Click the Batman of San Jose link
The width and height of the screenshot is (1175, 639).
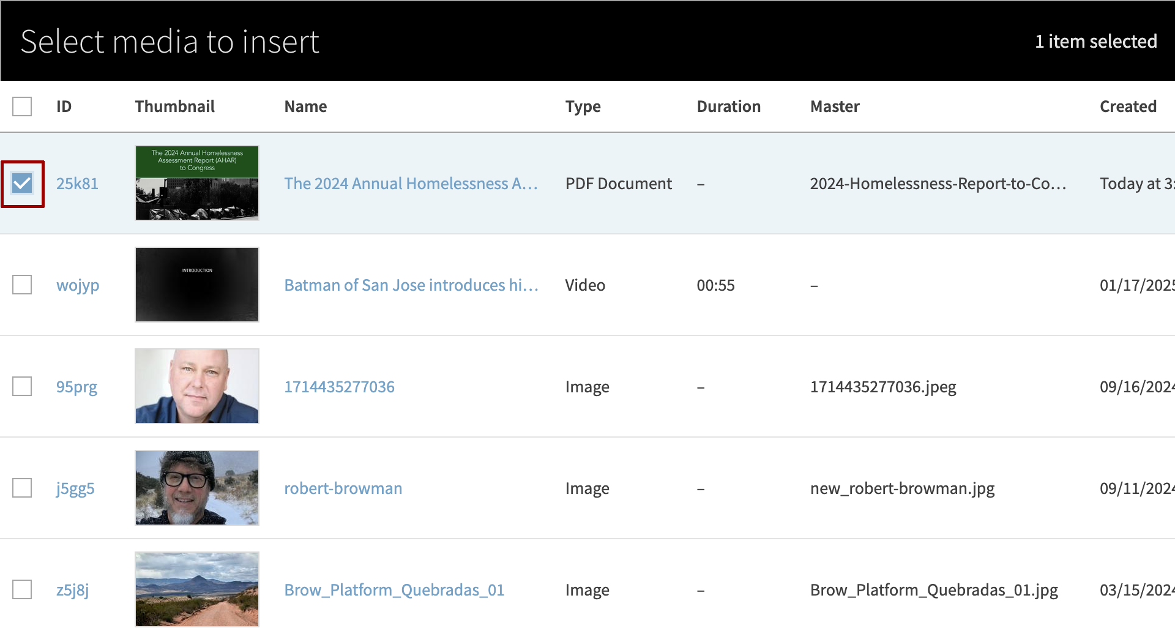point(411,285)
